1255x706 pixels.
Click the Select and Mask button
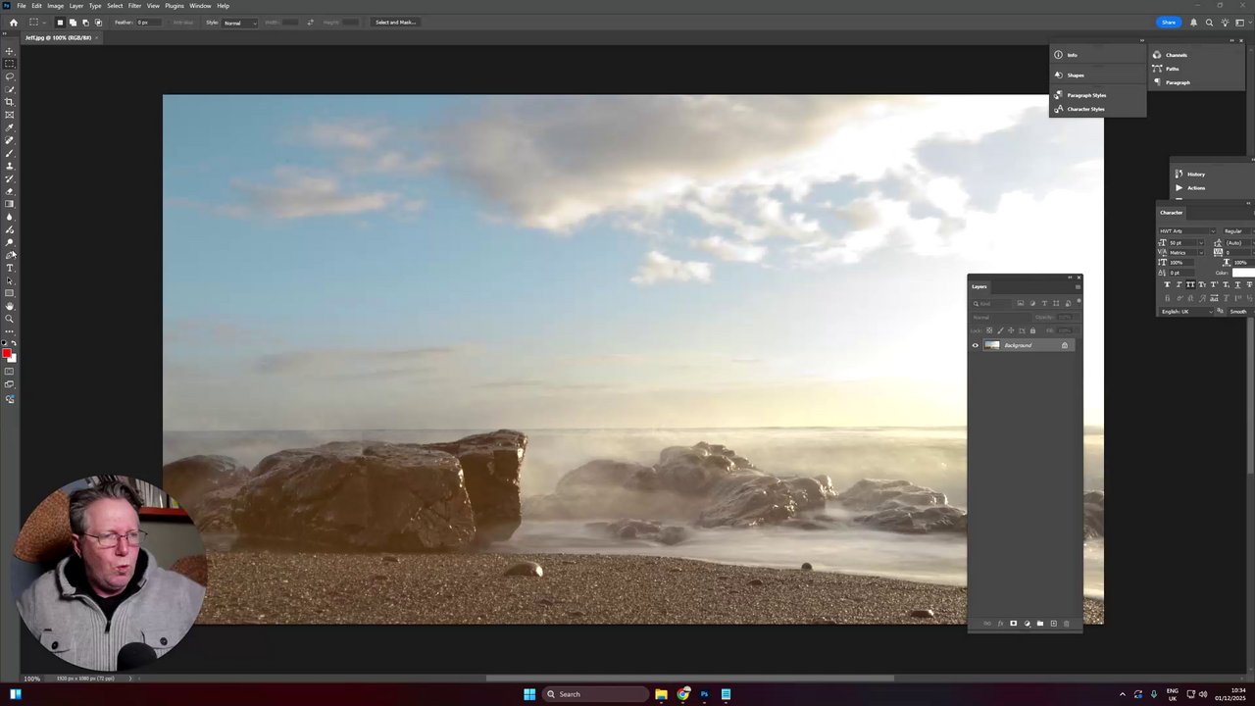tap(395, 23)
